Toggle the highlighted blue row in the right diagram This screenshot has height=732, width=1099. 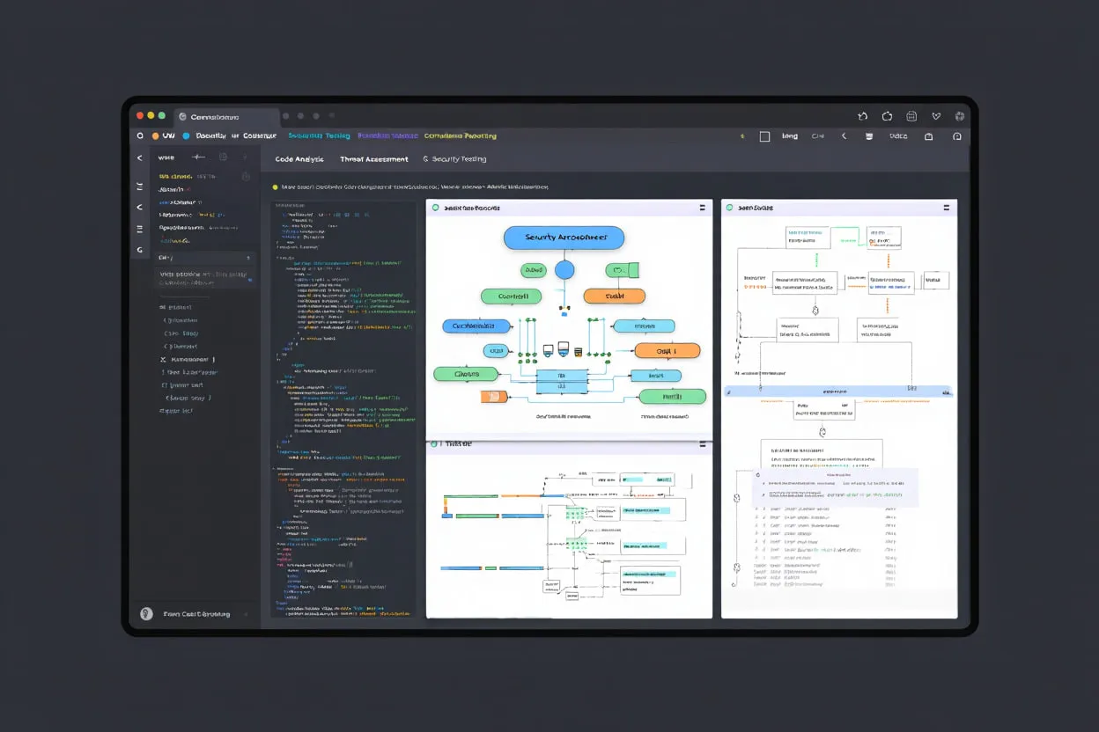click(x=835, y=391)
